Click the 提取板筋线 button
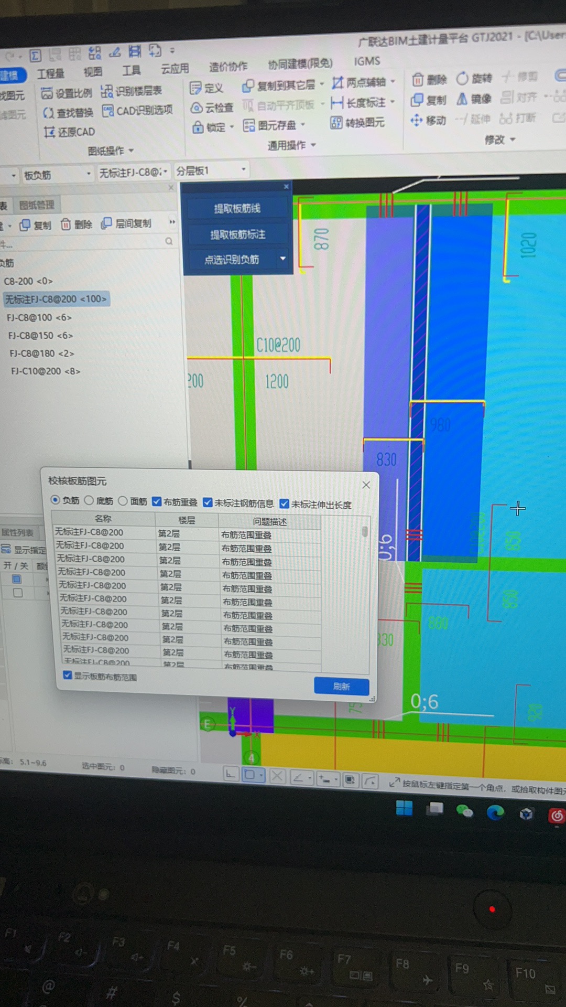This screenshot has width=566, height=1007. pyautogui.click(x=237, y=208)
